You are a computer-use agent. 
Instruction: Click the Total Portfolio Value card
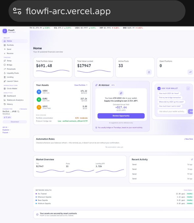click(53, 68)
